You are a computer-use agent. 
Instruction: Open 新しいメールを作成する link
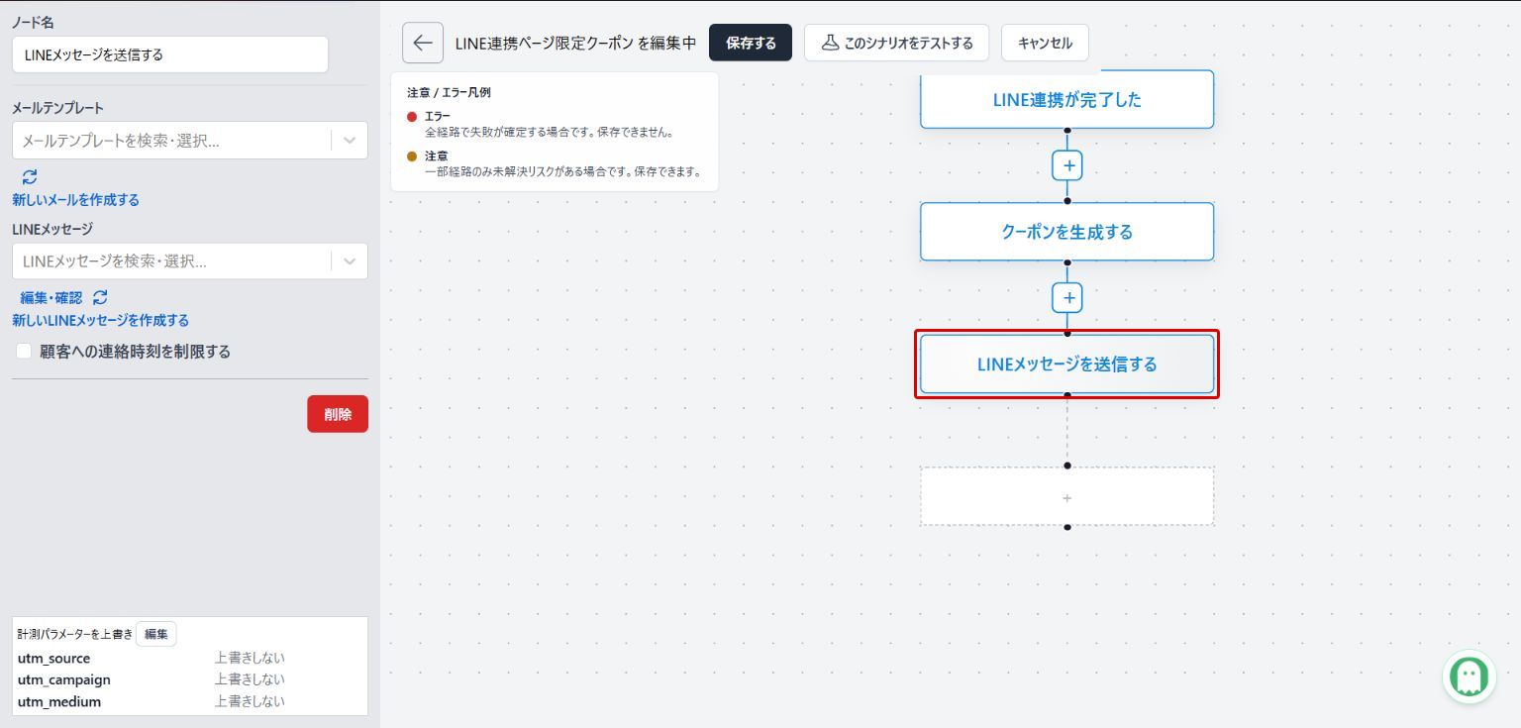75,200
